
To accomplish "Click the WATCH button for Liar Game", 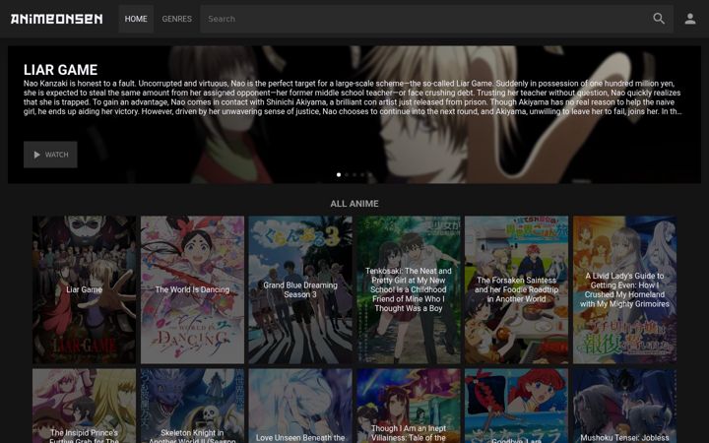I will (x=50, y=155).
